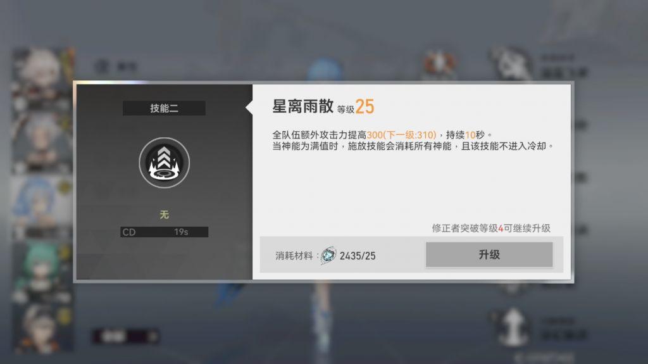Viewport: 648px width, 364px height.
Task: Choose the green-haired character portrait
Action: point(42,272)
